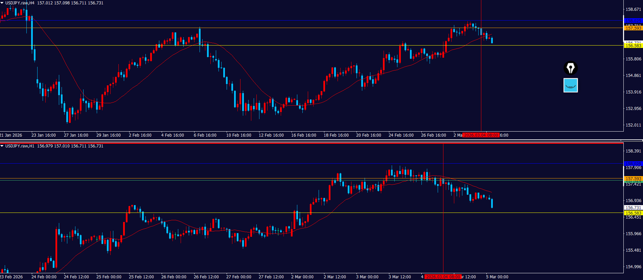Image resolution: width=643 pixels, height=280 pixels.
Task: Click the white 156.731 current price label on H1
Action: point(633,208)
